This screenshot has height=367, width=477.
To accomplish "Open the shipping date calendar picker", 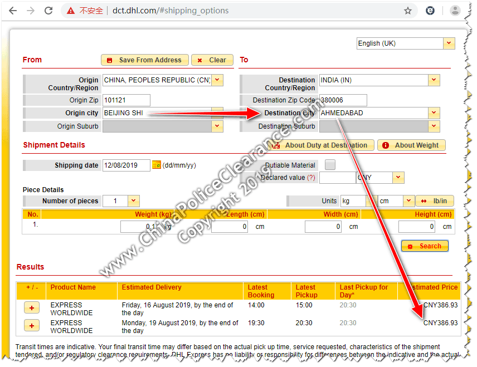I will (x=157, y=165).
